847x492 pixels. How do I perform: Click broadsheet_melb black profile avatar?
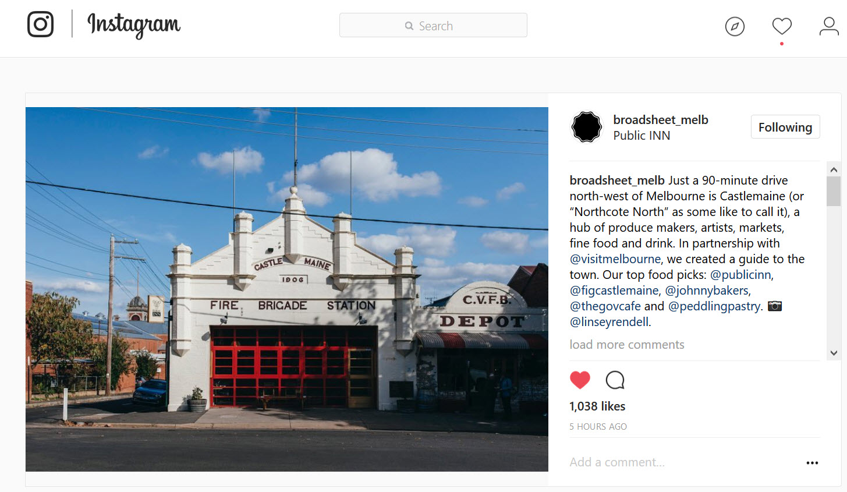[586, 127]
